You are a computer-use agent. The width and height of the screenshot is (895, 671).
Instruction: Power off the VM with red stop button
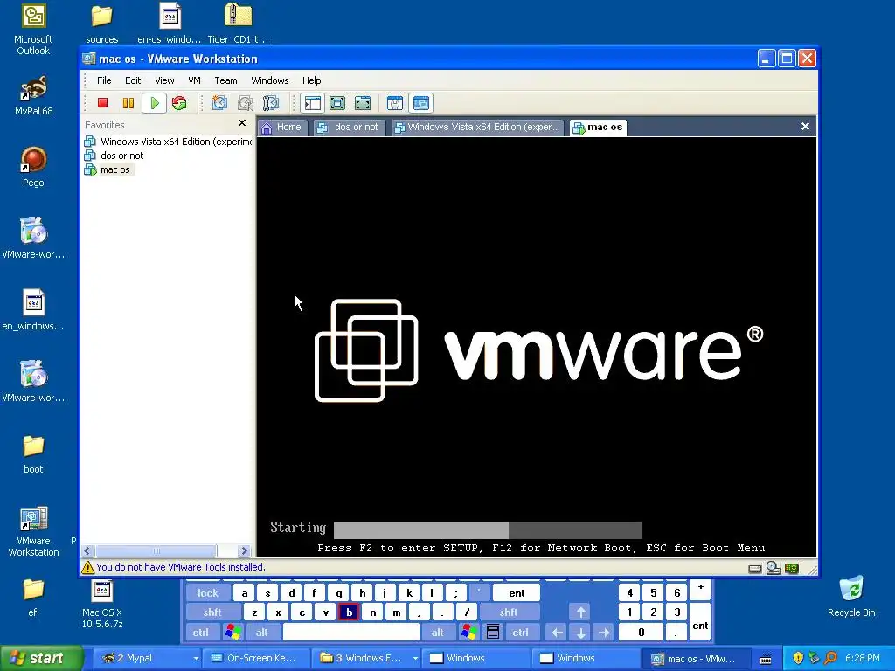[x=103, y=103]
